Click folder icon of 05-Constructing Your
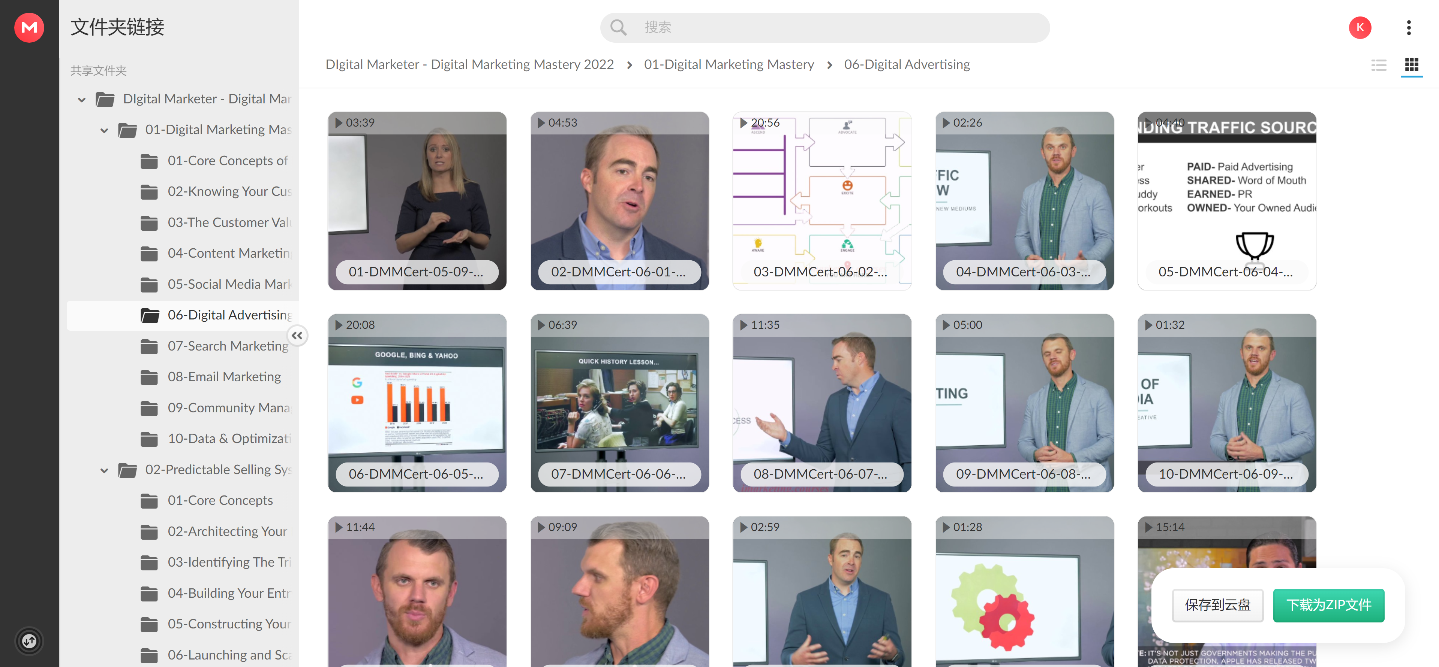Image resolution: width=1439 pixels, height=667 pixels. pos(148,625)
